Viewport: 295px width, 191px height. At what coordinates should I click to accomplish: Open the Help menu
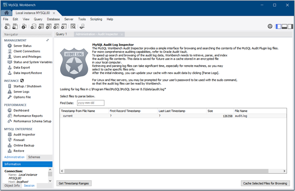click(x=110, y=19)
